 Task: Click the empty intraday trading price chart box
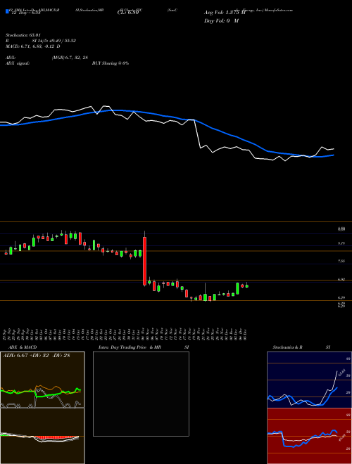pos(141,394)
